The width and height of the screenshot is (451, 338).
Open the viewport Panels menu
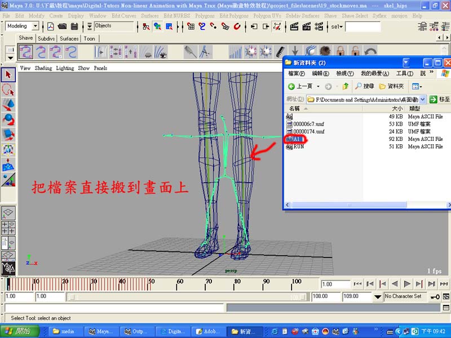100,68
